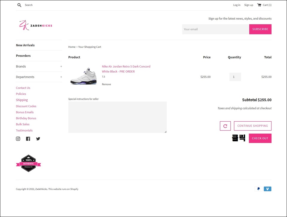Screen dimensions: 287x217
Task: Open the Shipping link
Action: pyautogui.click(x=22, y=100)
